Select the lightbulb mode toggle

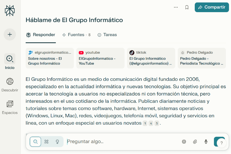pos(57,142)
